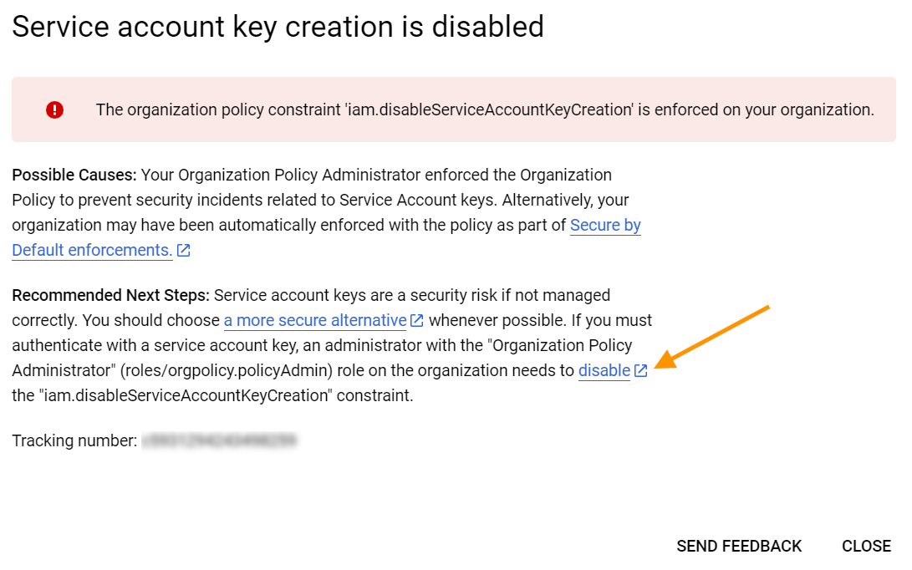Click the 'disable' hyperlink
Viewport: 912px width, 570px height.
tap(604, 370)
